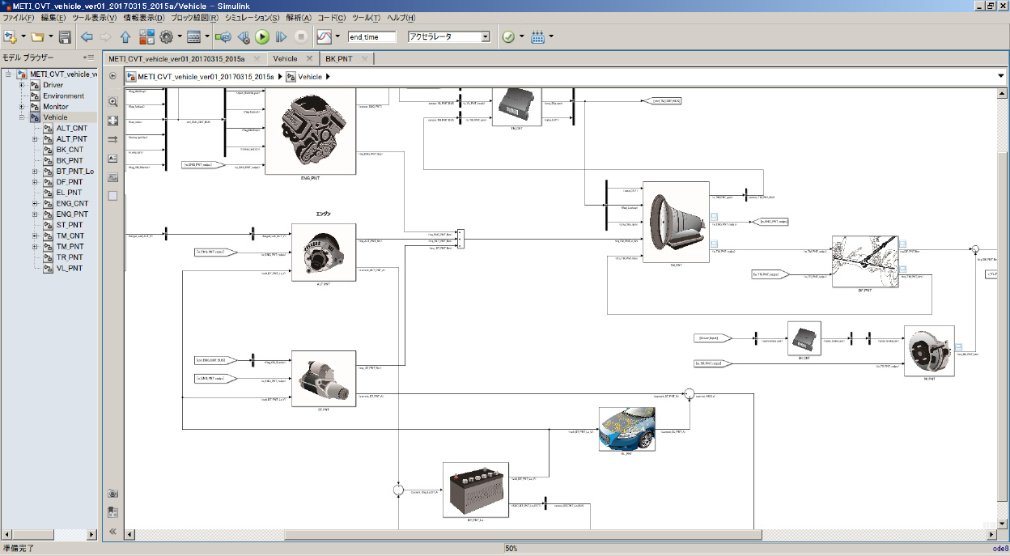This screenshot has height=556, width=1010.
Task: Click the viewmarks icon under the camera
Action: pyautogui.click(x=113, y=511)
